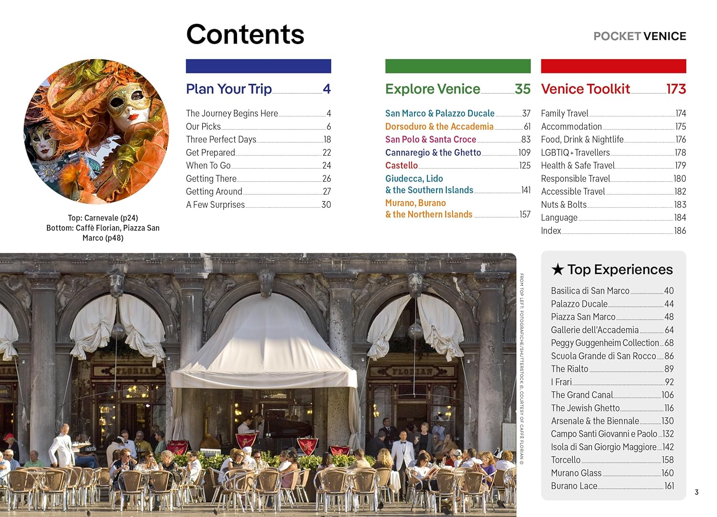Image resolution: width=717 pixels, height=517 pixels.
Task: Go to the Getting Around entry
Action: [258, 192]
